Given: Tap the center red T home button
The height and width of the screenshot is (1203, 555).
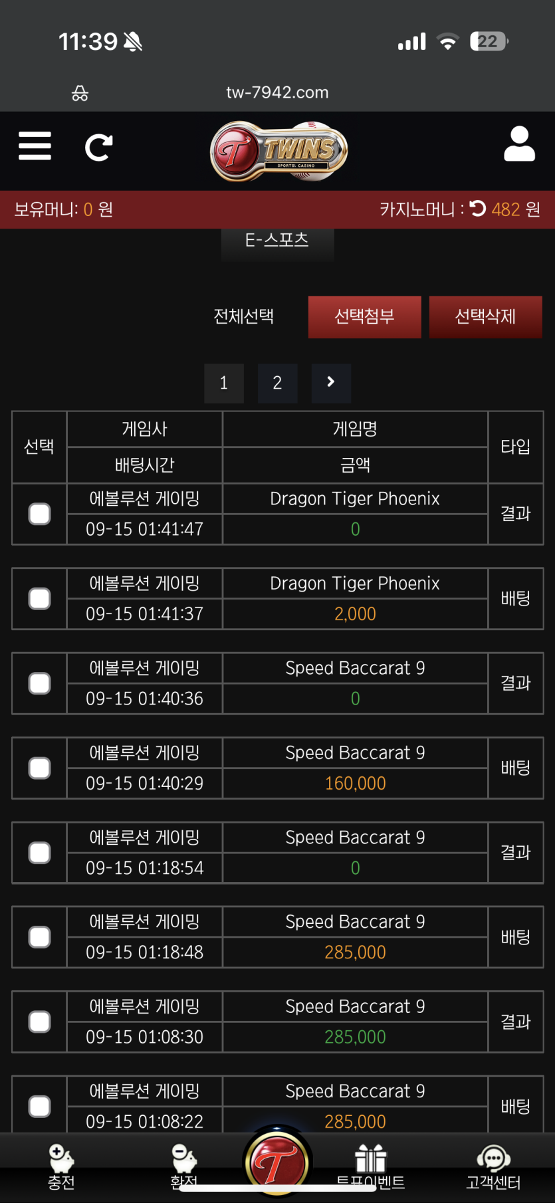Looking at the screenshot, I should pos(277,1162).
